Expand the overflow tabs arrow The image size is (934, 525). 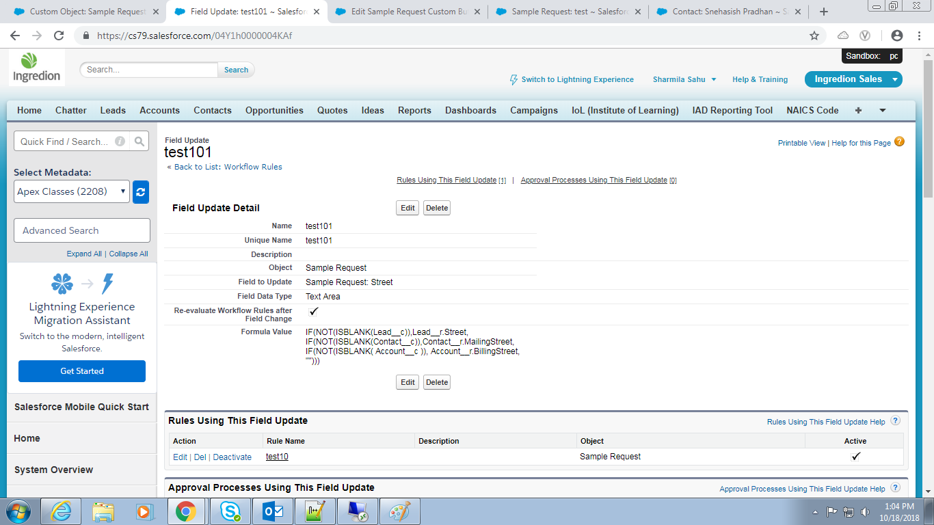pos(882,110)
